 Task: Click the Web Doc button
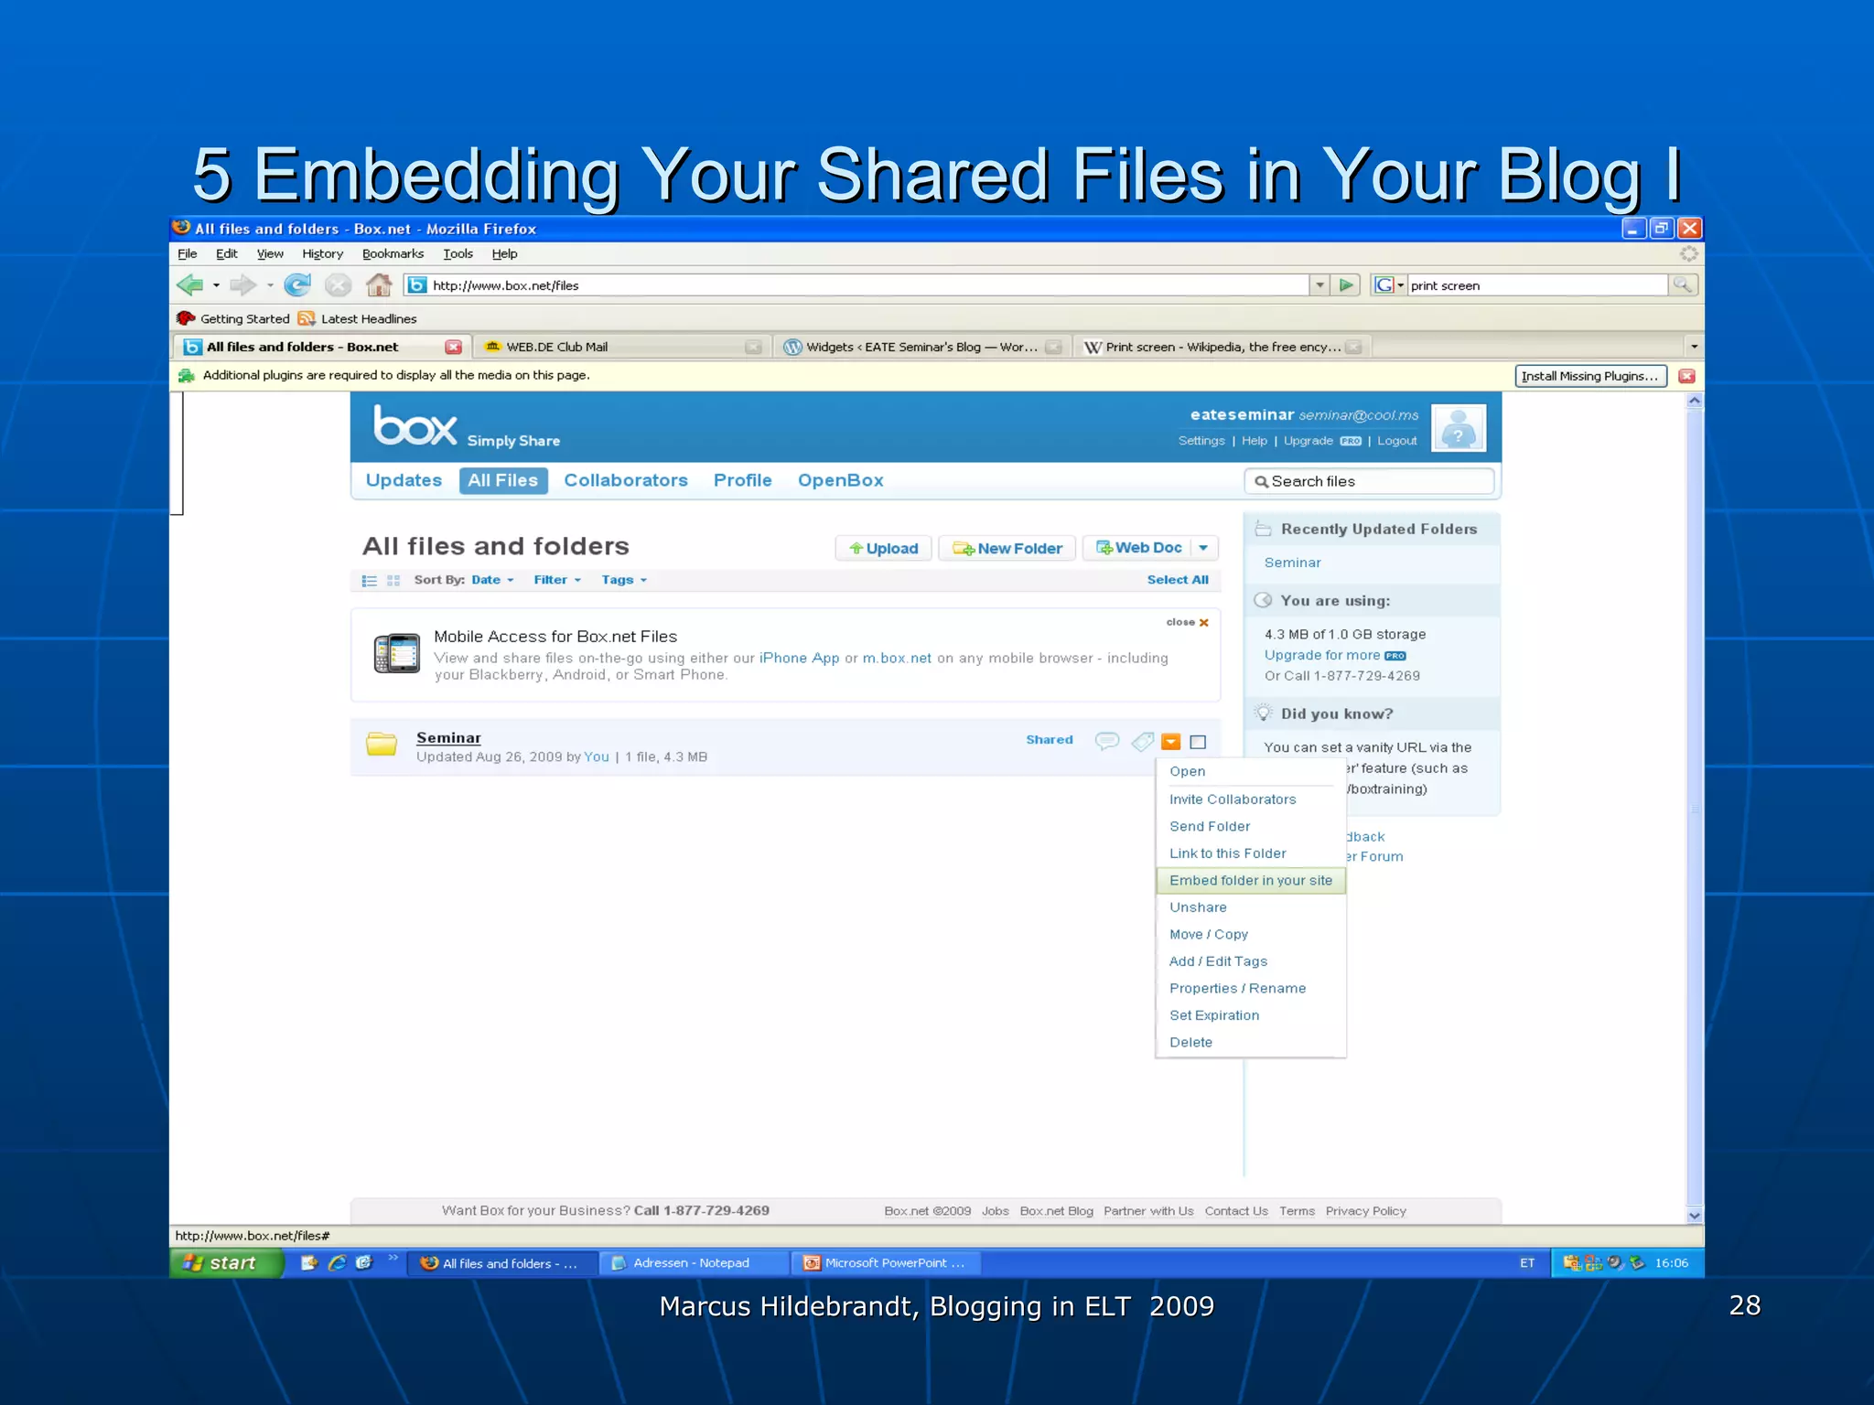coord(1138,548)
